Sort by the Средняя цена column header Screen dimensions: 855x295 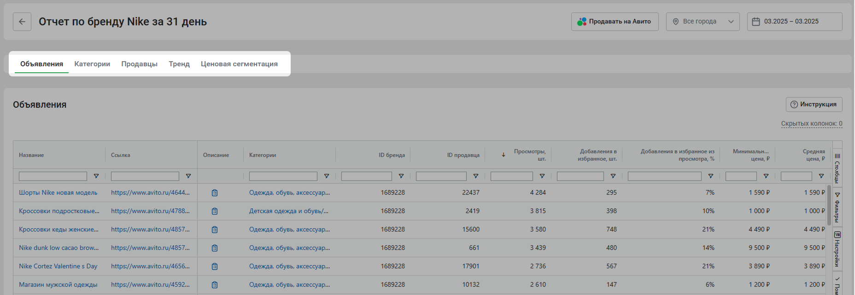click(x=814, y=155)
